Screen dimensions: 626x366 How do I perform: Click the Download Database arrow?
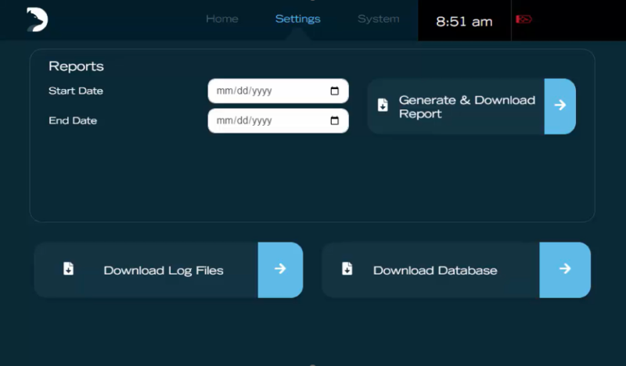(564, 269)
